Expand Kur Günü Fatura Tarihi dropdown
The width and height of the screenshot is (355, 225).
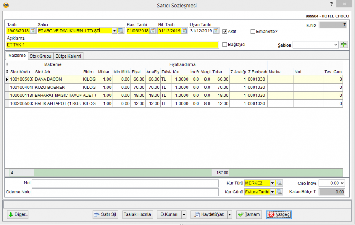(x=273, y=192)
